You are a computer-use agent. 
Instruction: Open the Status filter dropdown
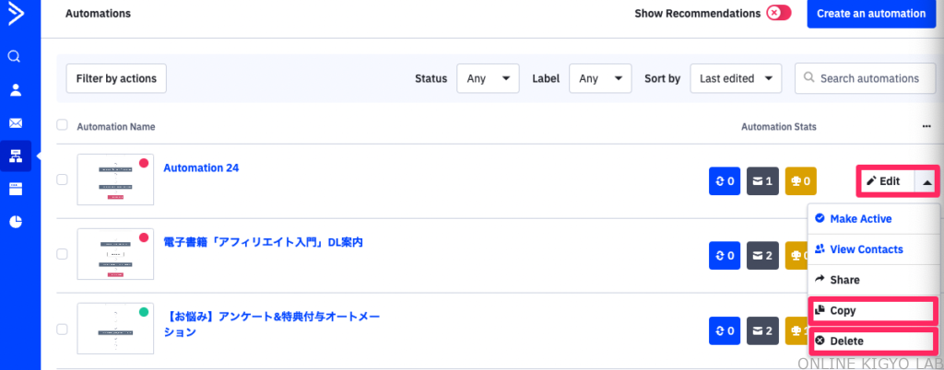coord(488,79)
